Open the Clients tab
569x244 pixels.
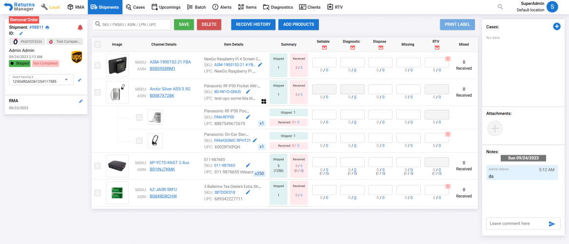tap(310, 7)
